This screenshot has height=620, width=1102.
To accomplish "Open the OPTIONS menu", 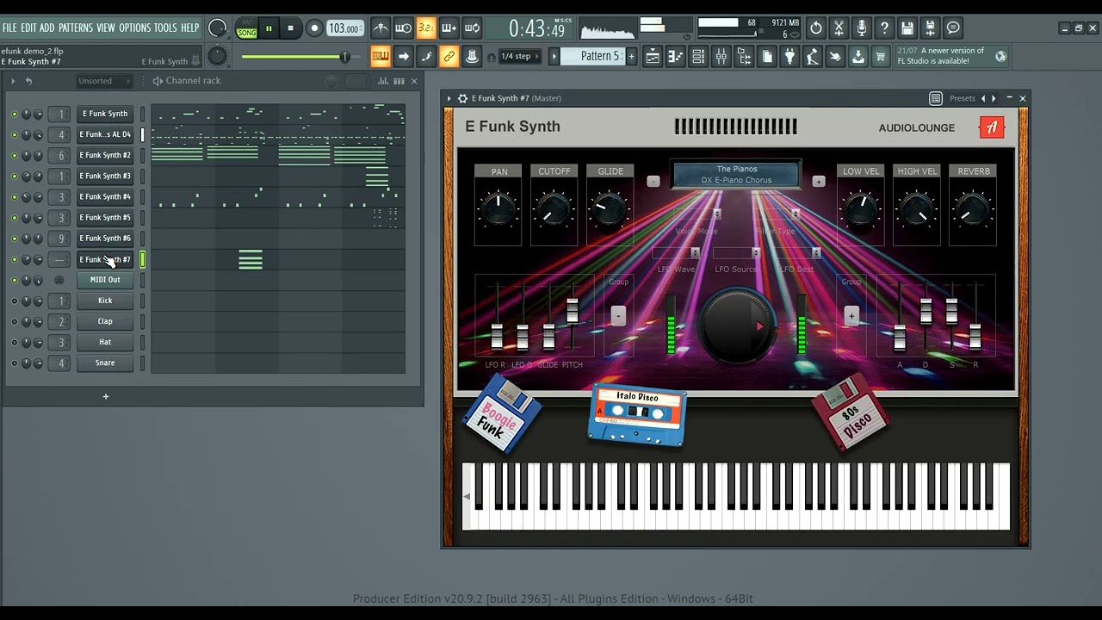I will pos(135,28).
